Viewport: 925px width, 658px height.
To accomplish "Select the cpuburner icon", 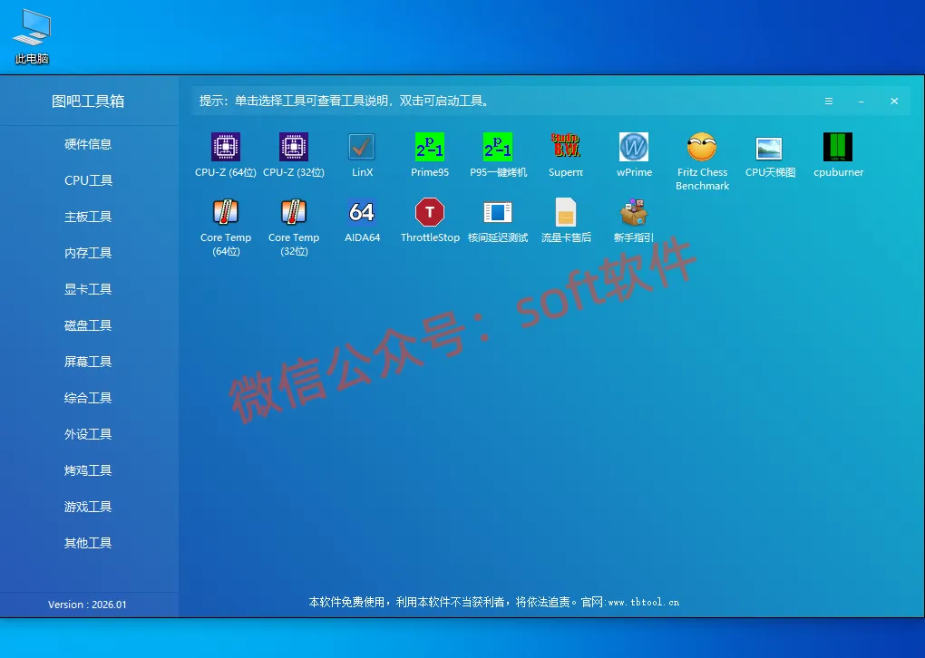I will click(x=838, y=147).
